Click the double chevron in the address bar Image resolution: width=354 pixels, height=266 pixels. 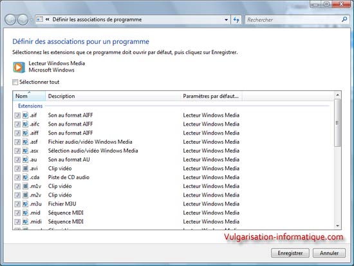click(x=47, y=19)
